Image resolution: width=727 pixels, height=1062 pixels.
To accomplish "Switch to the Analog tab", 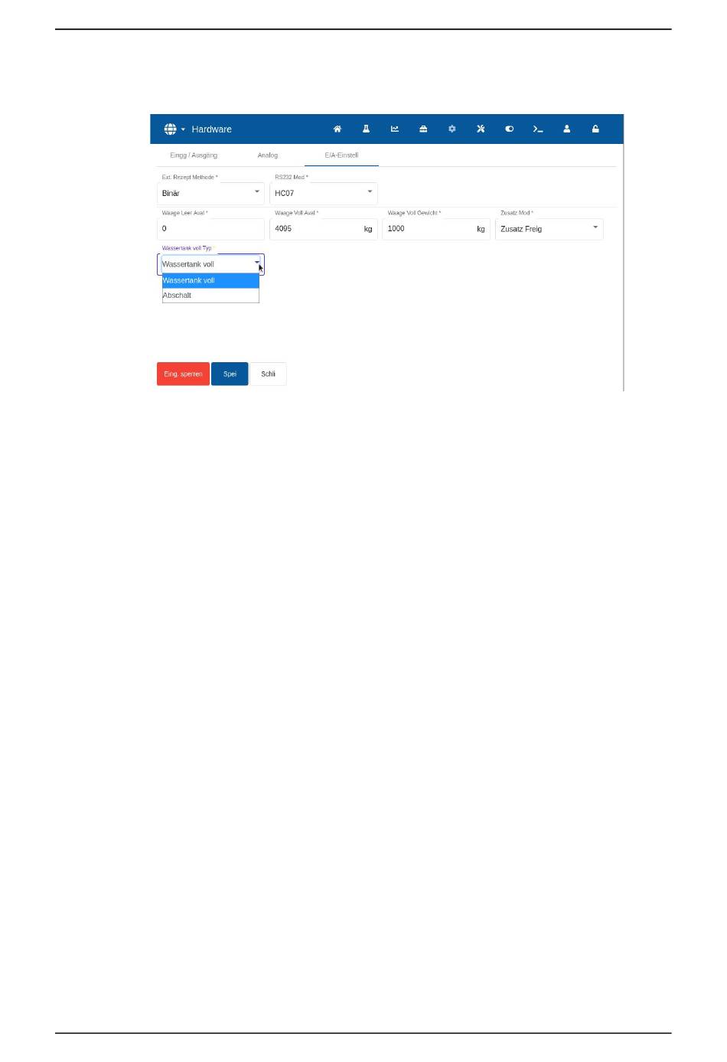I will (268, 155).
